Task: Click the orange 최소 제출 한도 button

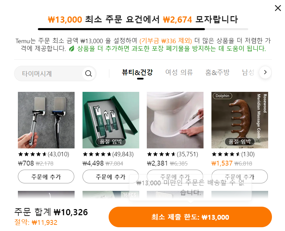Action: 190,217
